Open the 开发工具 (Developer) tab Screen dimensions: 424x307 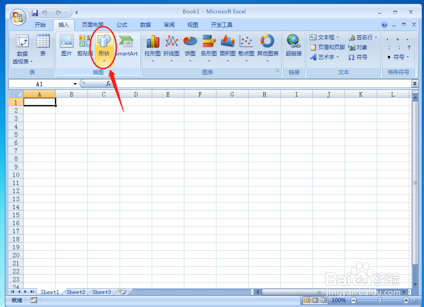pyautogui.click(x=222, y=25)
